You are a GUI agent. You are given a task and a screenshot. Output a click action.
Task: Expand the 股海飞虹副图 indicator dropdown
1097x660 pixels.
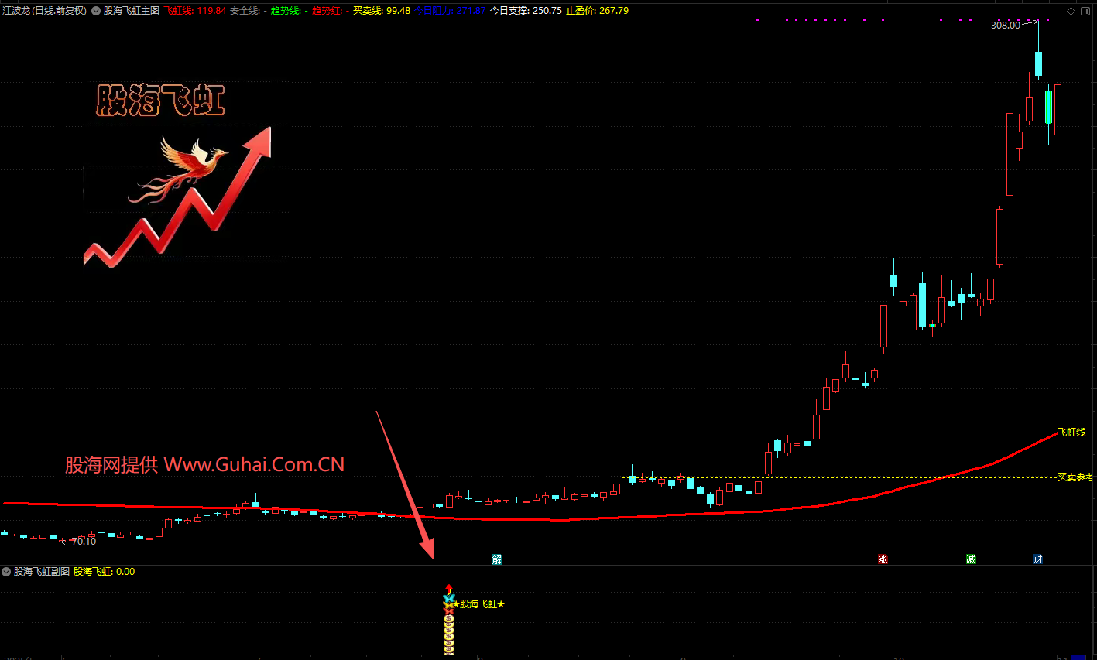pos(7,572)
